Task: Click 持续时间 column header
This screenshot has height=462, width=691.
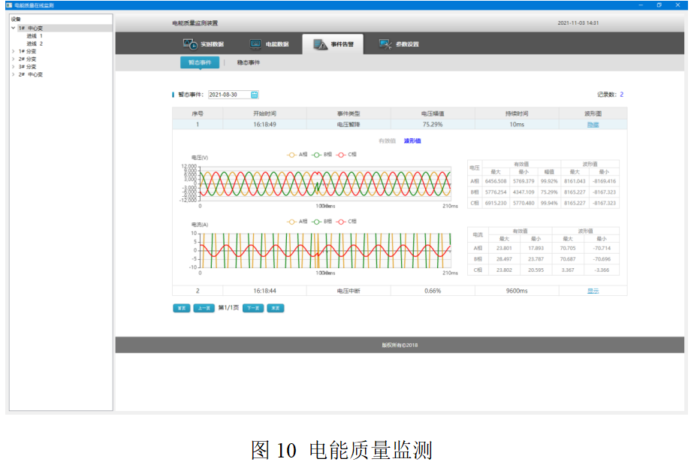Action: click(517, 113)
